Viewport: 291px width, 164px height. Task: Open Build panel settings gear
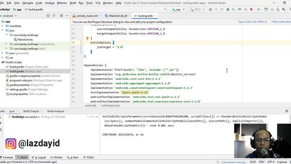287,111
